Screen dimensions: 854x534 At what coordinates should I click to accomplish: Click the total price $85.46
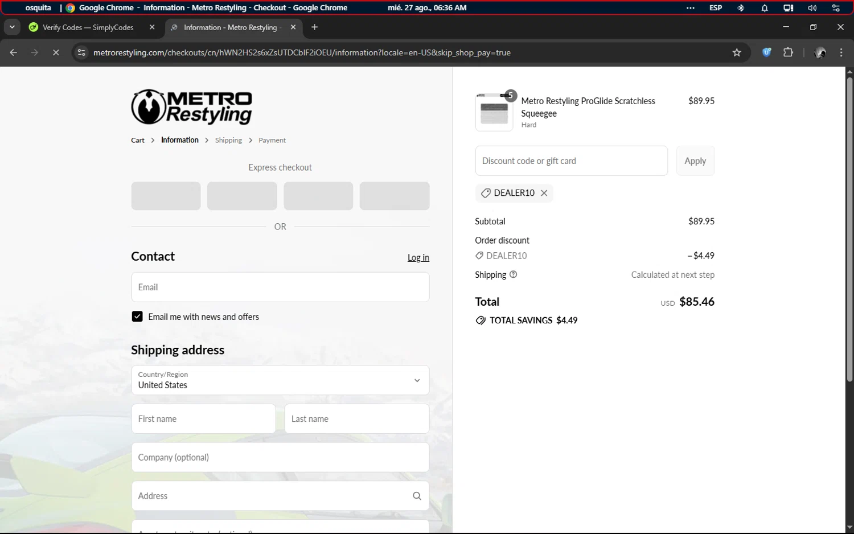697,302
